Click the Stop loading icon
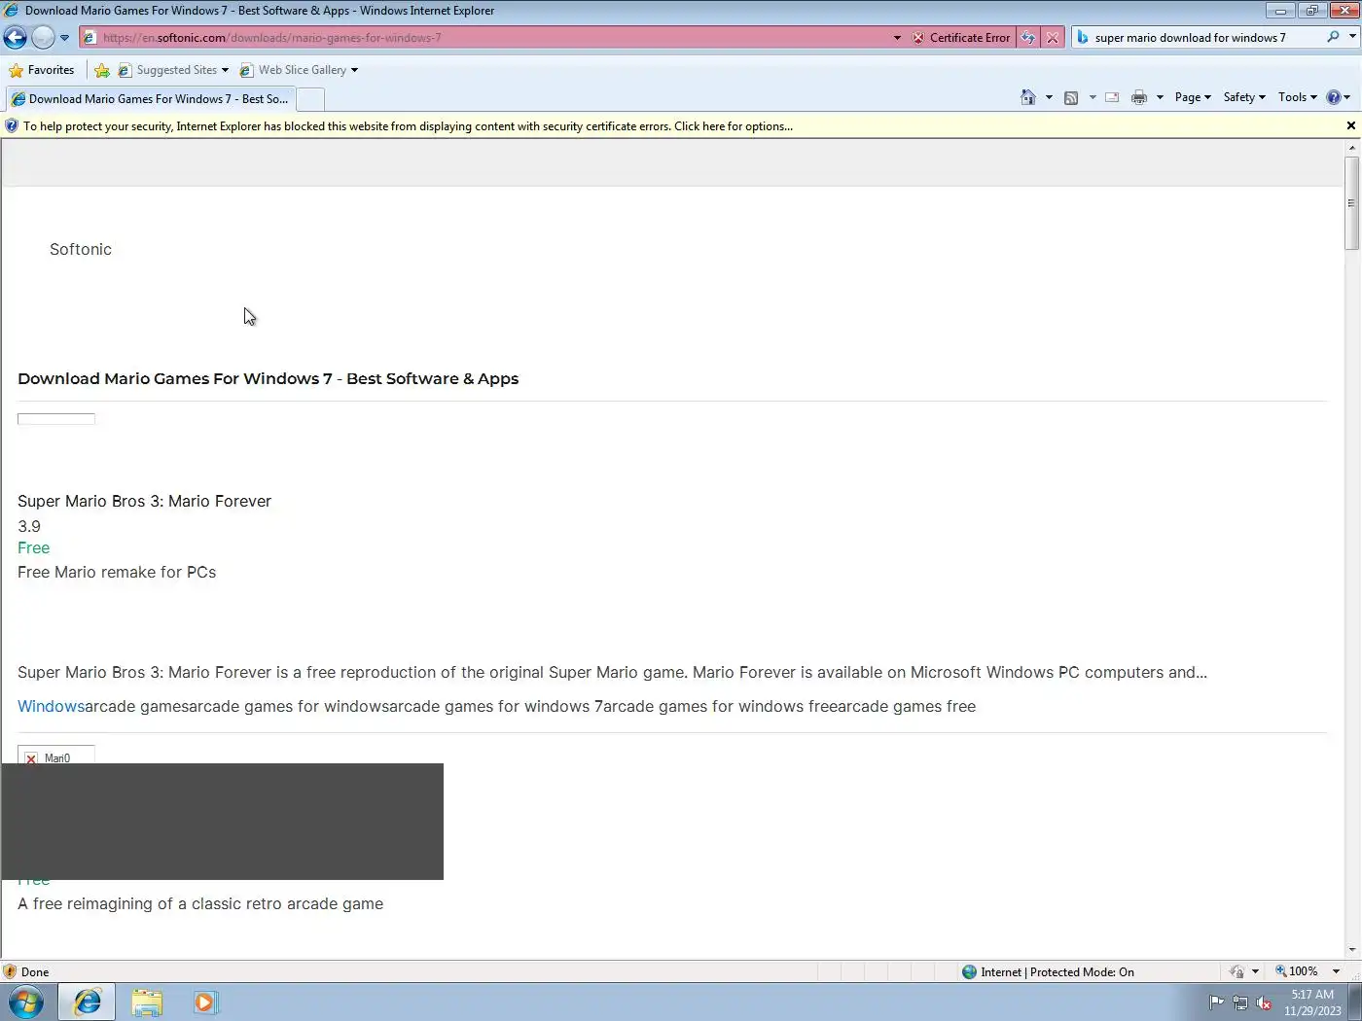Image resolution: width=1362 pixels, height=1021 pixels. coord(1053,38)
